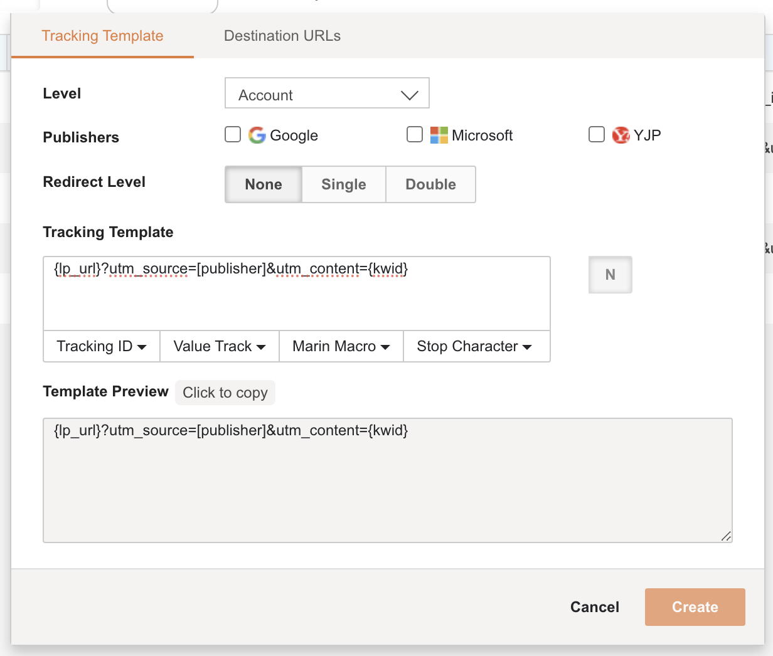This screenshot has height=656, width=773.
Task: Switch to the Destination URLs tab
Action: click(x=282, y=36)
